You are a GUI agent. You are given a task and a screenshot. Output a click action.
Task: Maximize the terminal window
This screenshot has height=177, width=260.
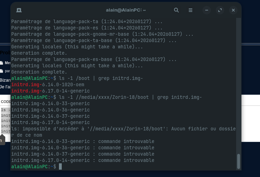(220, 10)
